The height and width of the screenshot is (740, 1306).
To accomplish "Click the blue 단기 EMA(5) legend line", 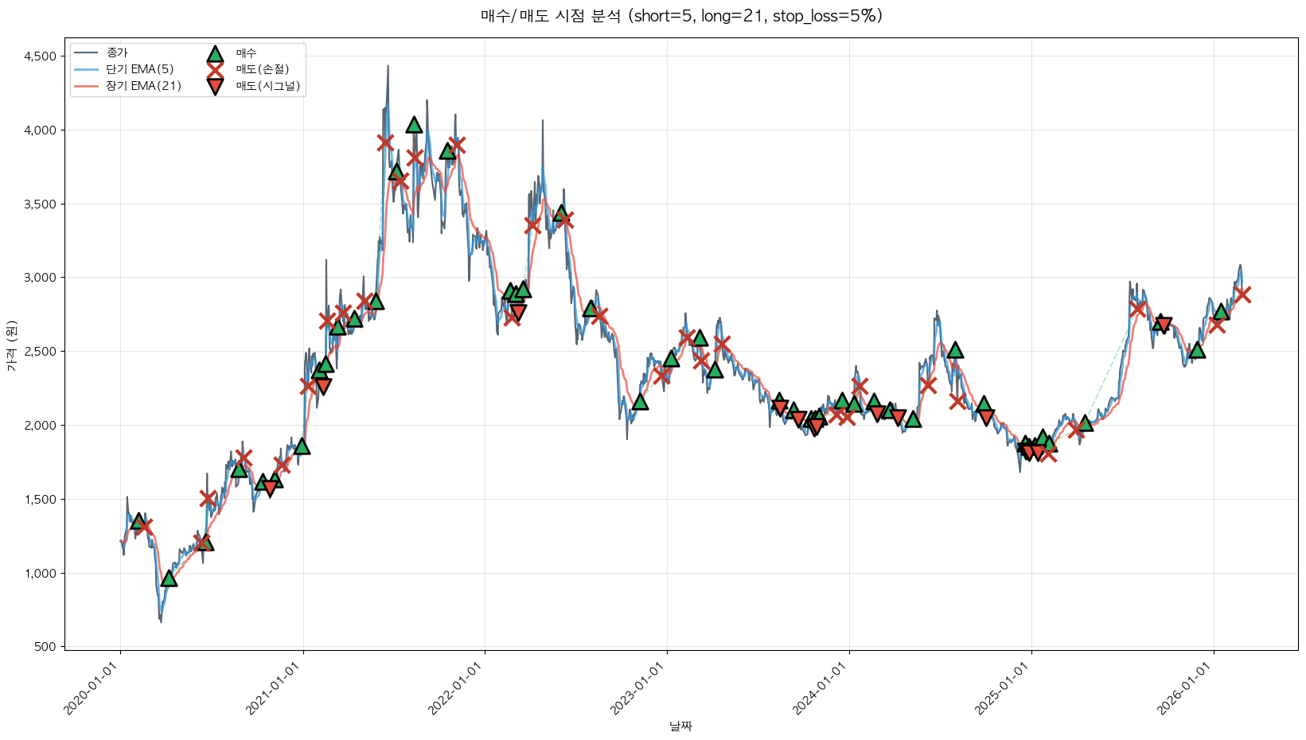I will coord(85,69).
